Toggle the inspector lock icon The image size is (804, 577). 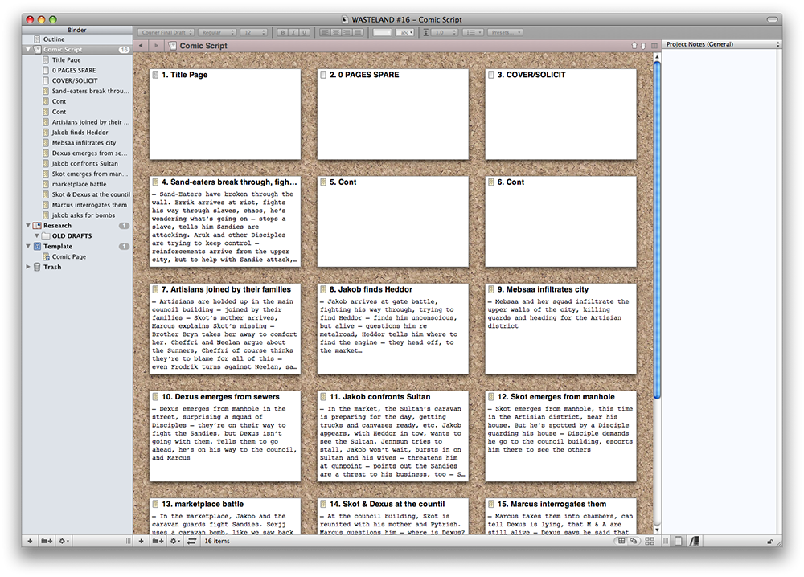(770, 542)
